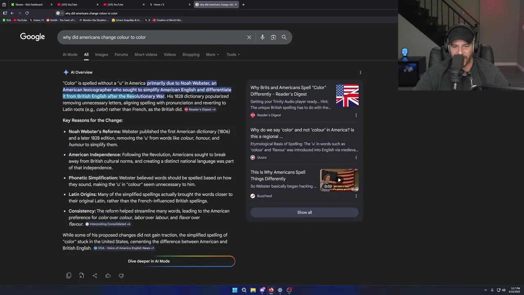Screen dimensions: 524x295
Task: Click the export icon beside copy icon
Action: (82, 276)
